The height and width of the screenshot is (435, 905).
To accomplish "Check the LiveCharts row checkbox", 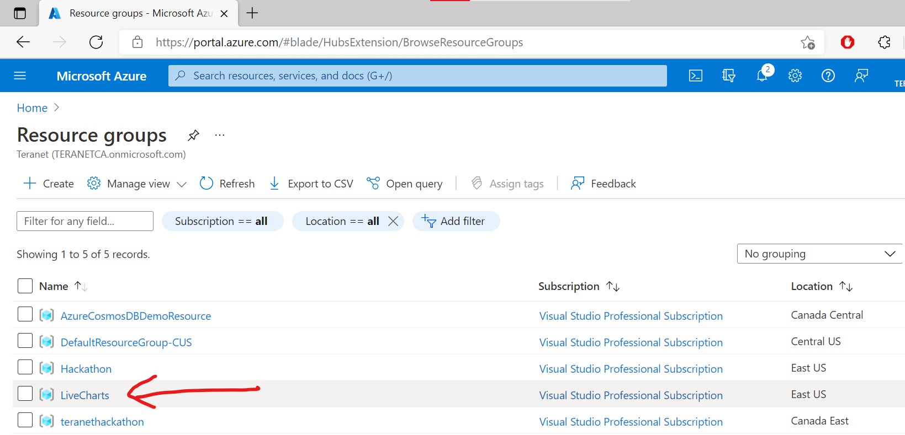I will tap(25, 394).
